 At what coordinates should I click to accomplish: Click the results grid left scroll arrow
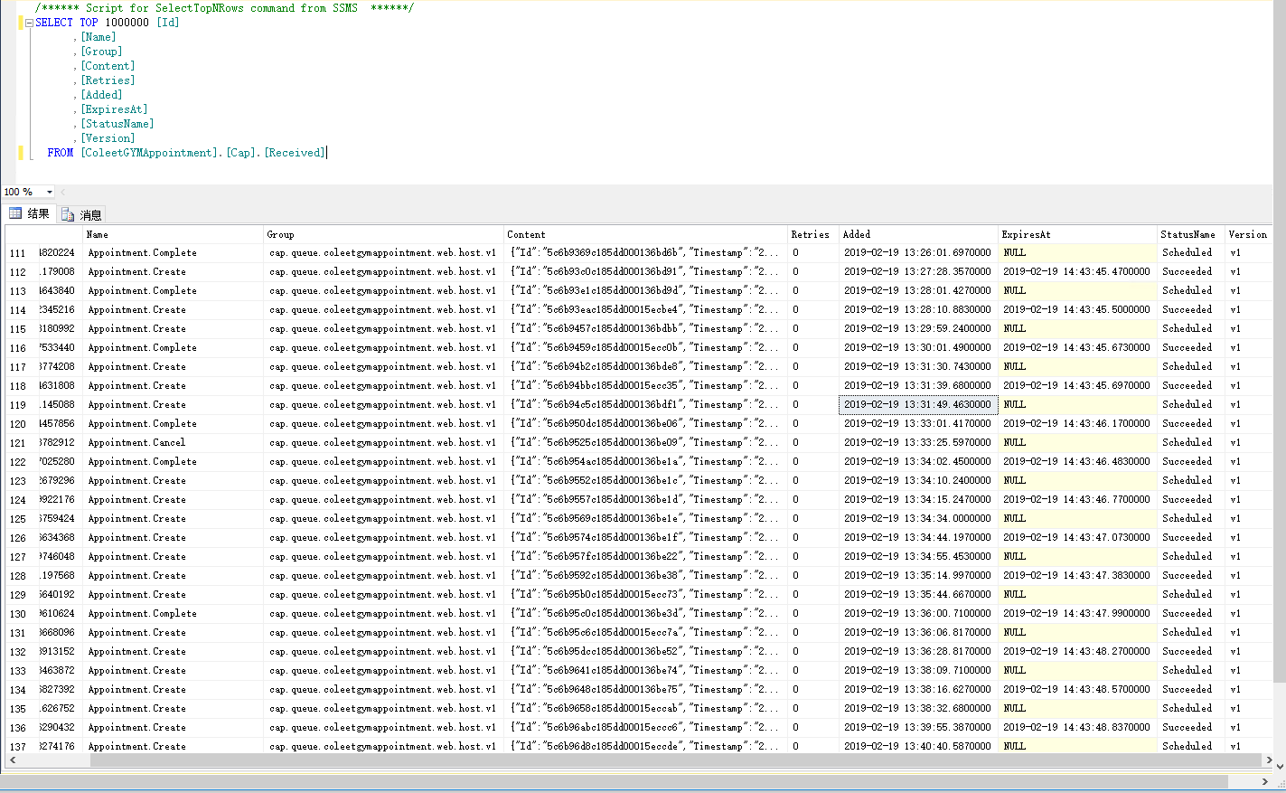12,760
